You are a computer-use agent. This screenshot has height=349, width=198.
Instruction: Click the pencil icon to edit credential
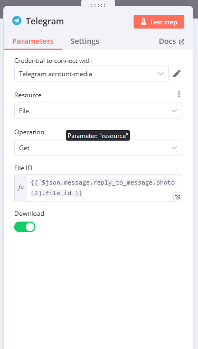click(177, 74)
